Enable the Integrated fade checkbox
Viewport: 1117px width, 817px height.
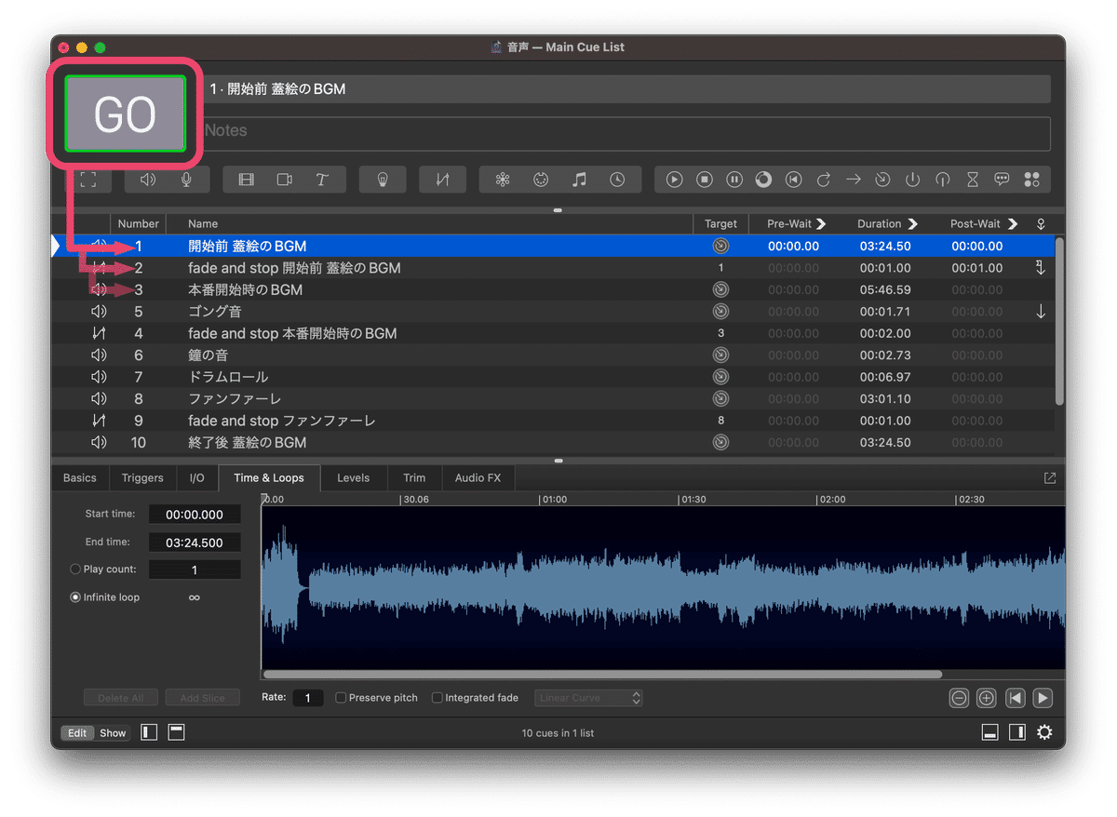click(437, 697)
